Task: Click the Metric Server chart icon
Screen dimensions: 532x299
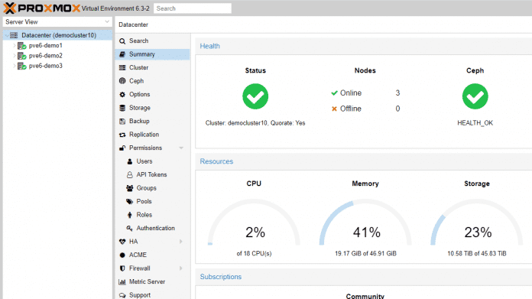Action: coord(122,281)
